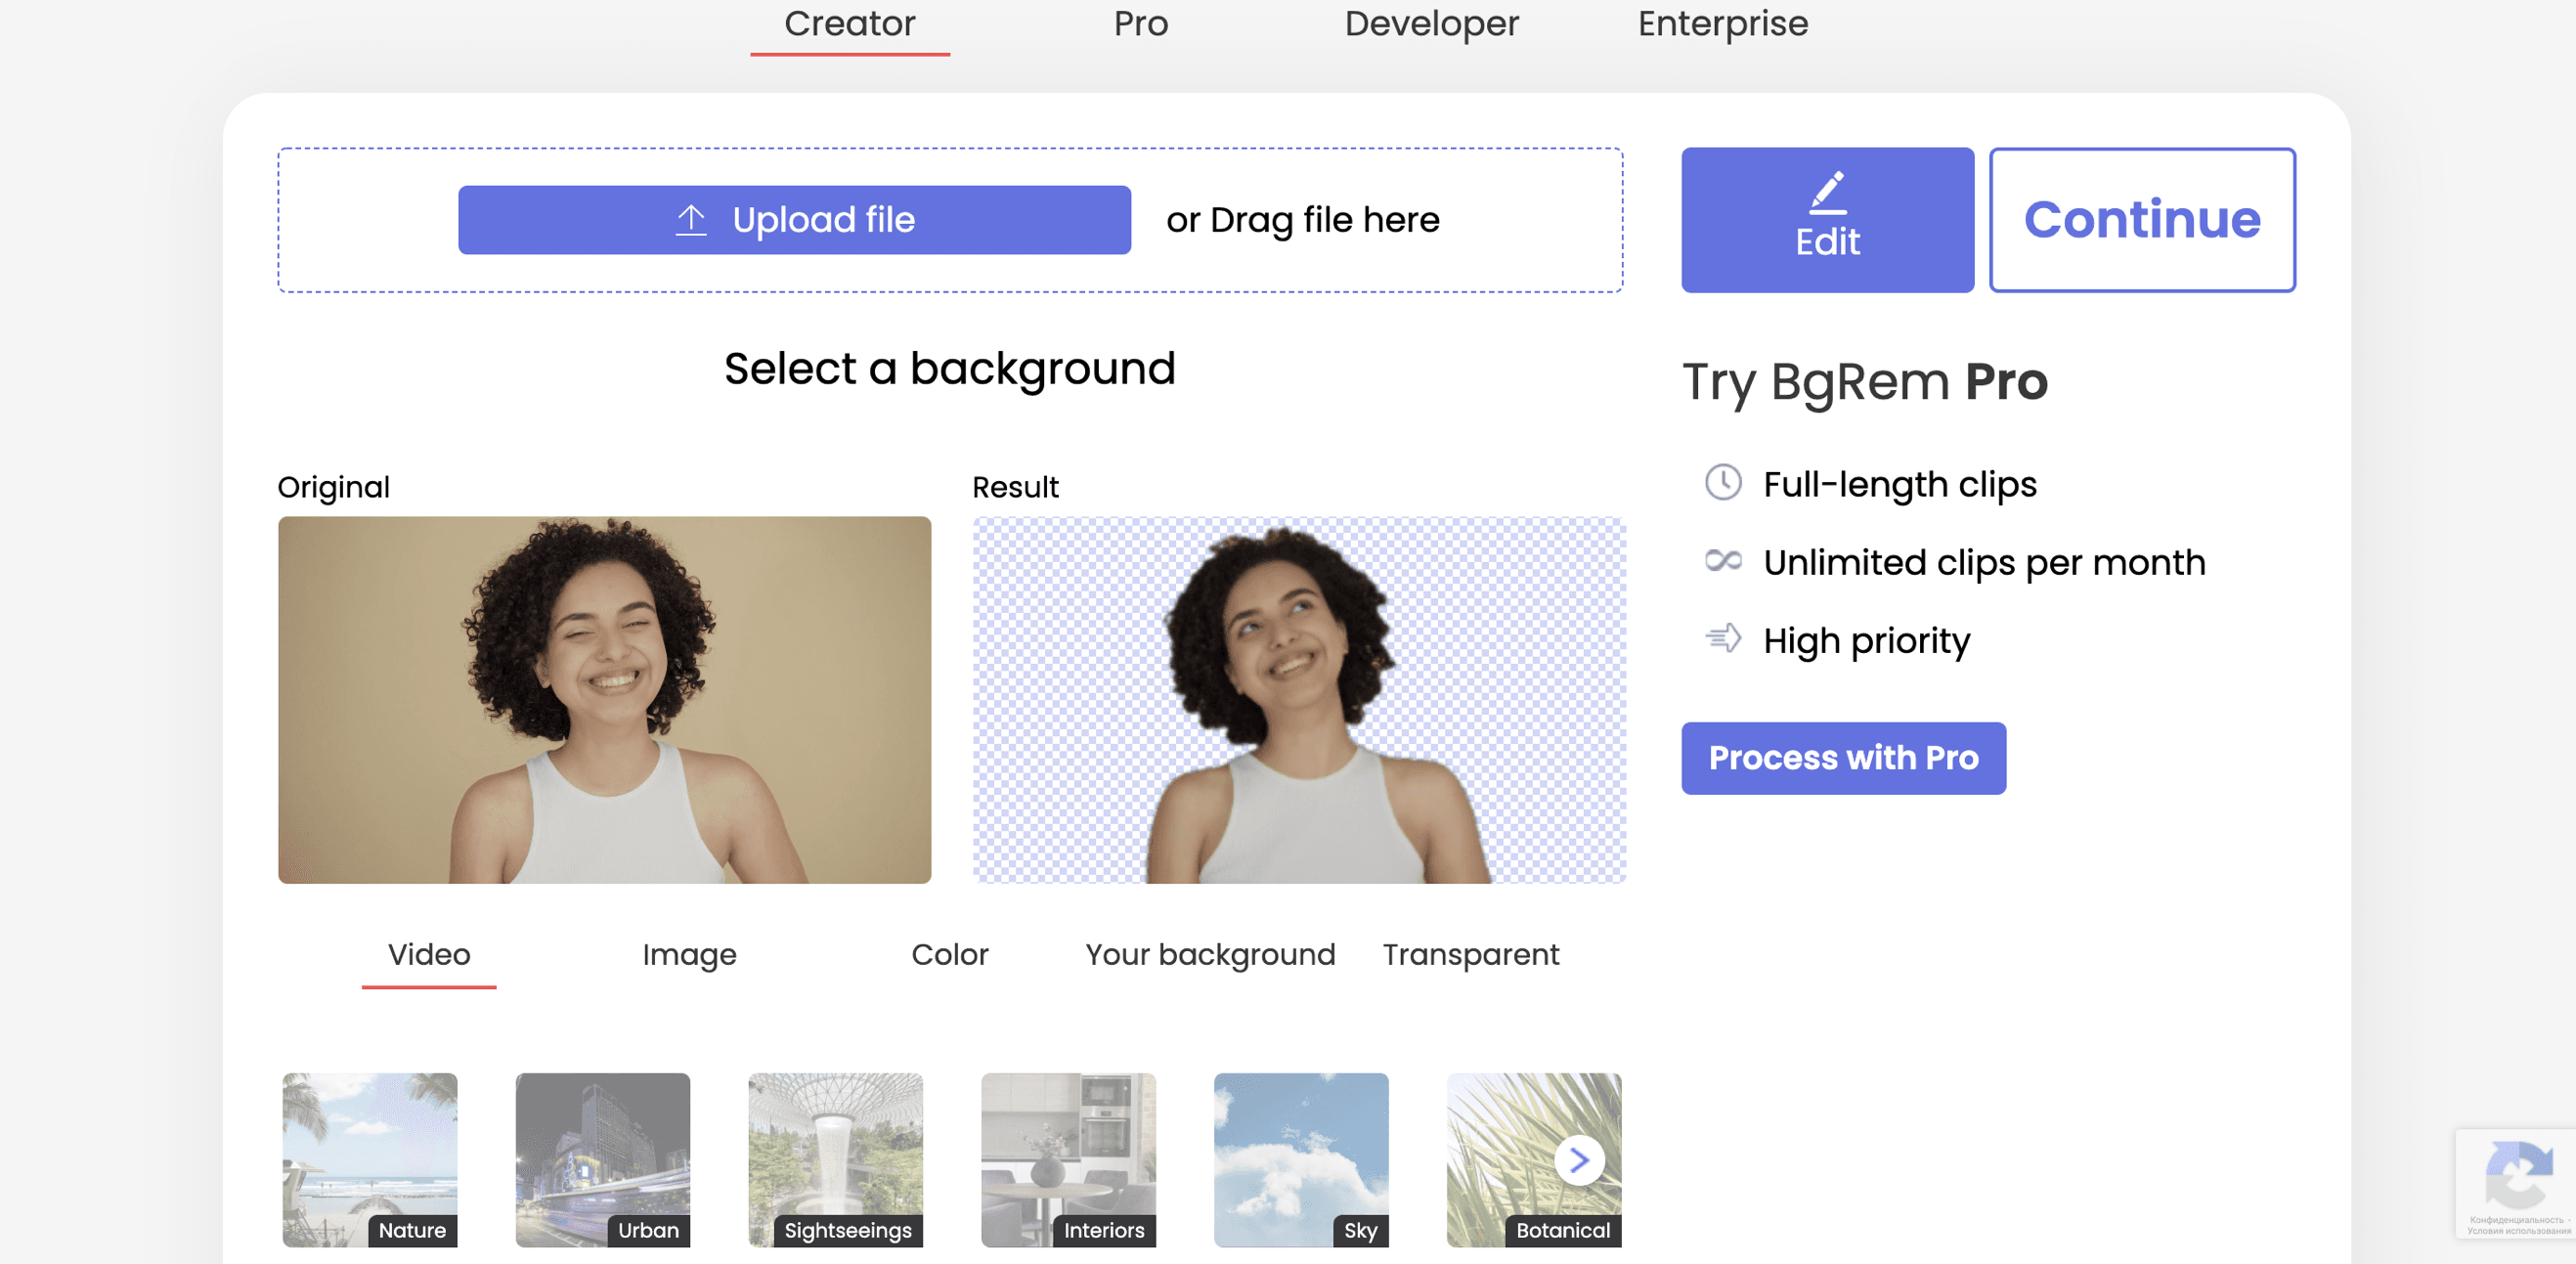Choose the Your background tab

[1210, 955]
